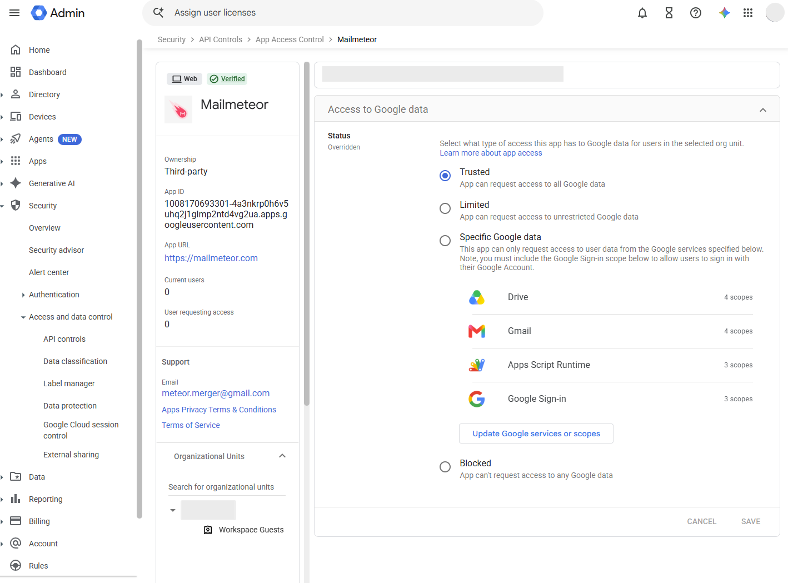This screenshot has height=583, width=788.
Task: Click the Verified badge
Action: click(x=227, y=79)
